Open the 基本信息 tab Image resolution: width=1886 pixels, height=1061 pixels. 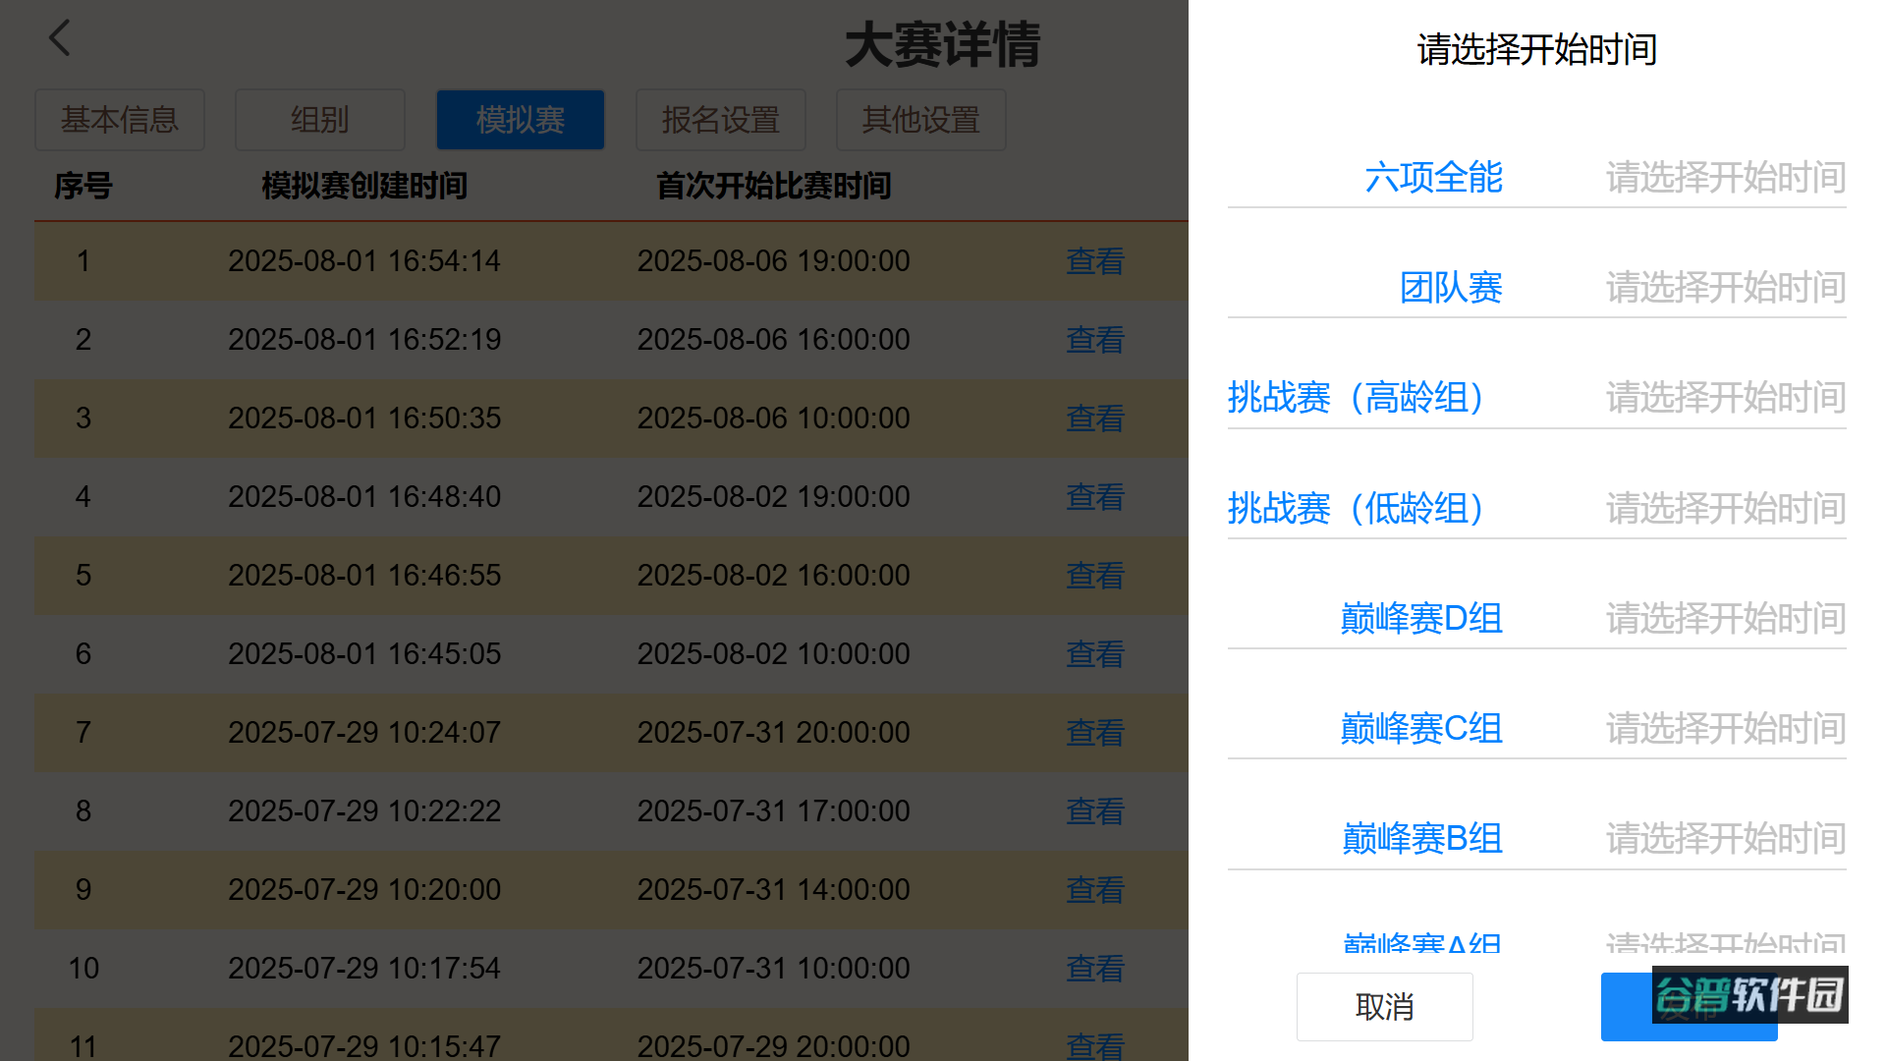(120, 120)
